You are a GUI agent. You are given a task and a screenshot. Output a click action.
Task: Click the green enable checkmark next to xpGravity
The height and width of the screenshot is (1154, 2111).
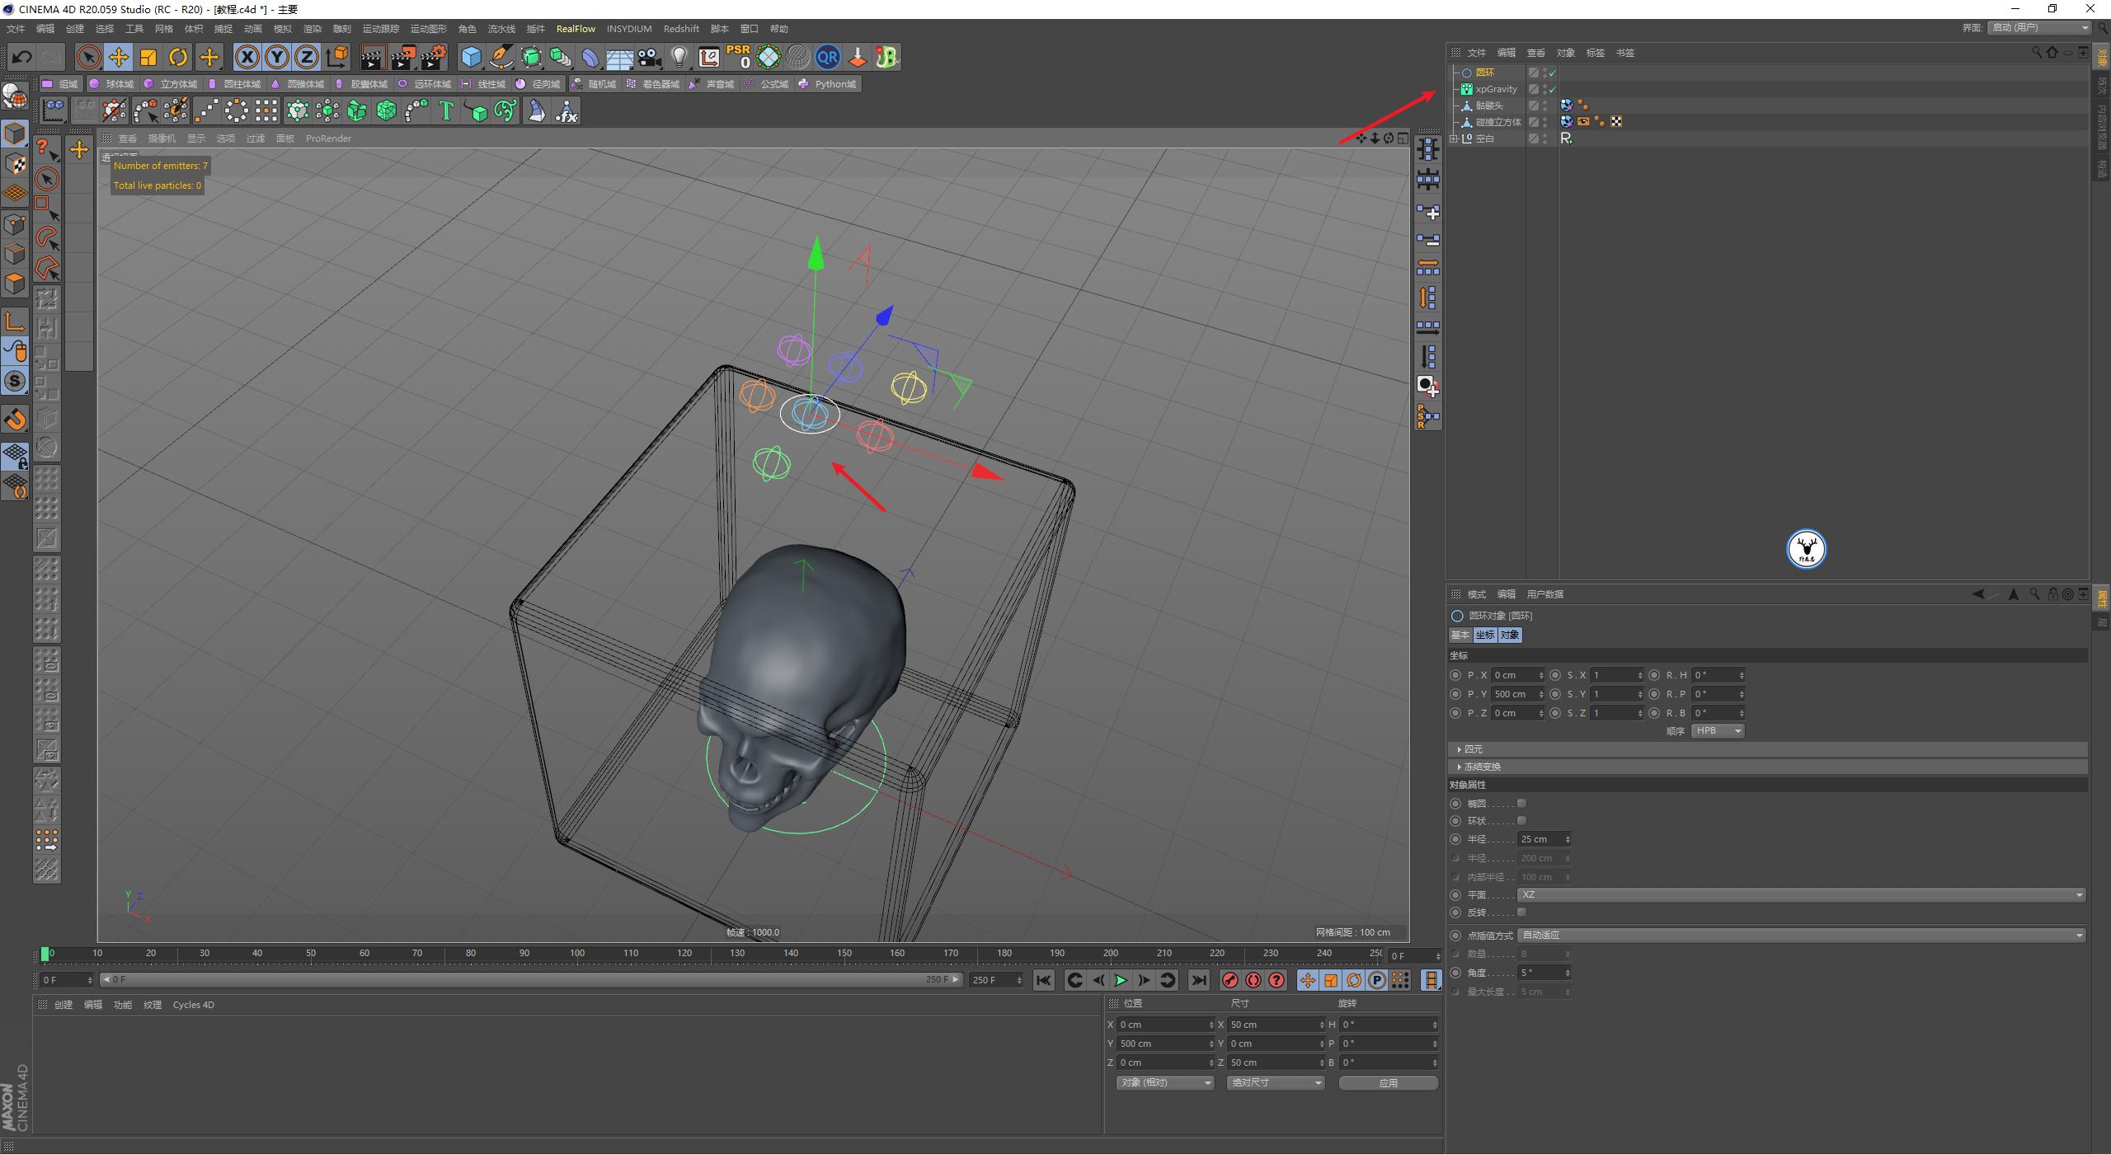tap(1550, 88)
